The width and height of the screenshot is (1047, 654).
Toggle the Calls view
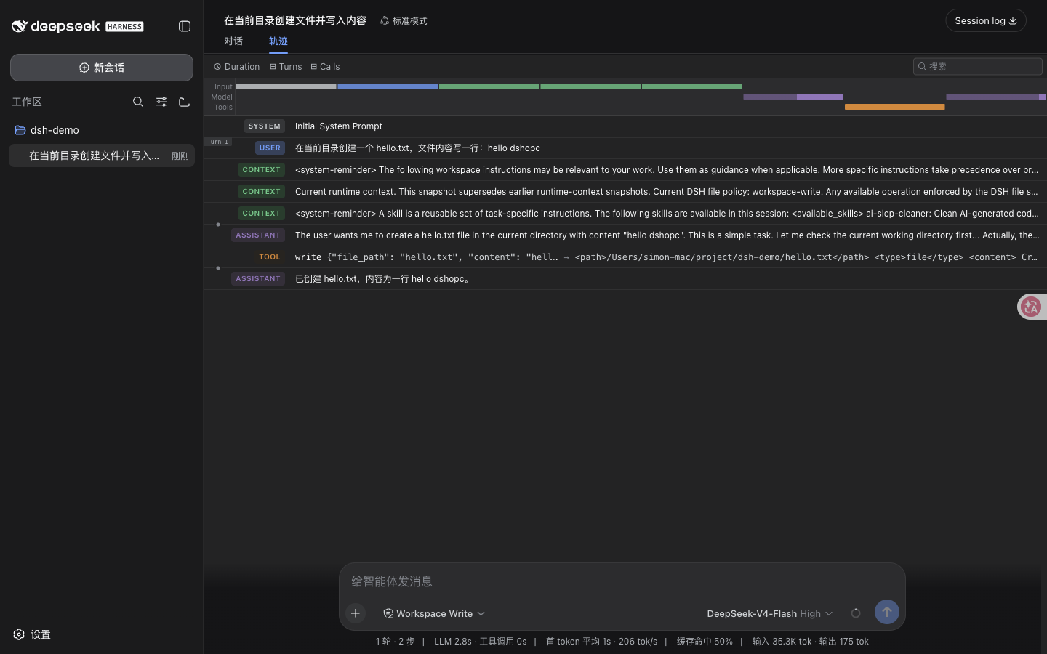click(x=325, y=66)
